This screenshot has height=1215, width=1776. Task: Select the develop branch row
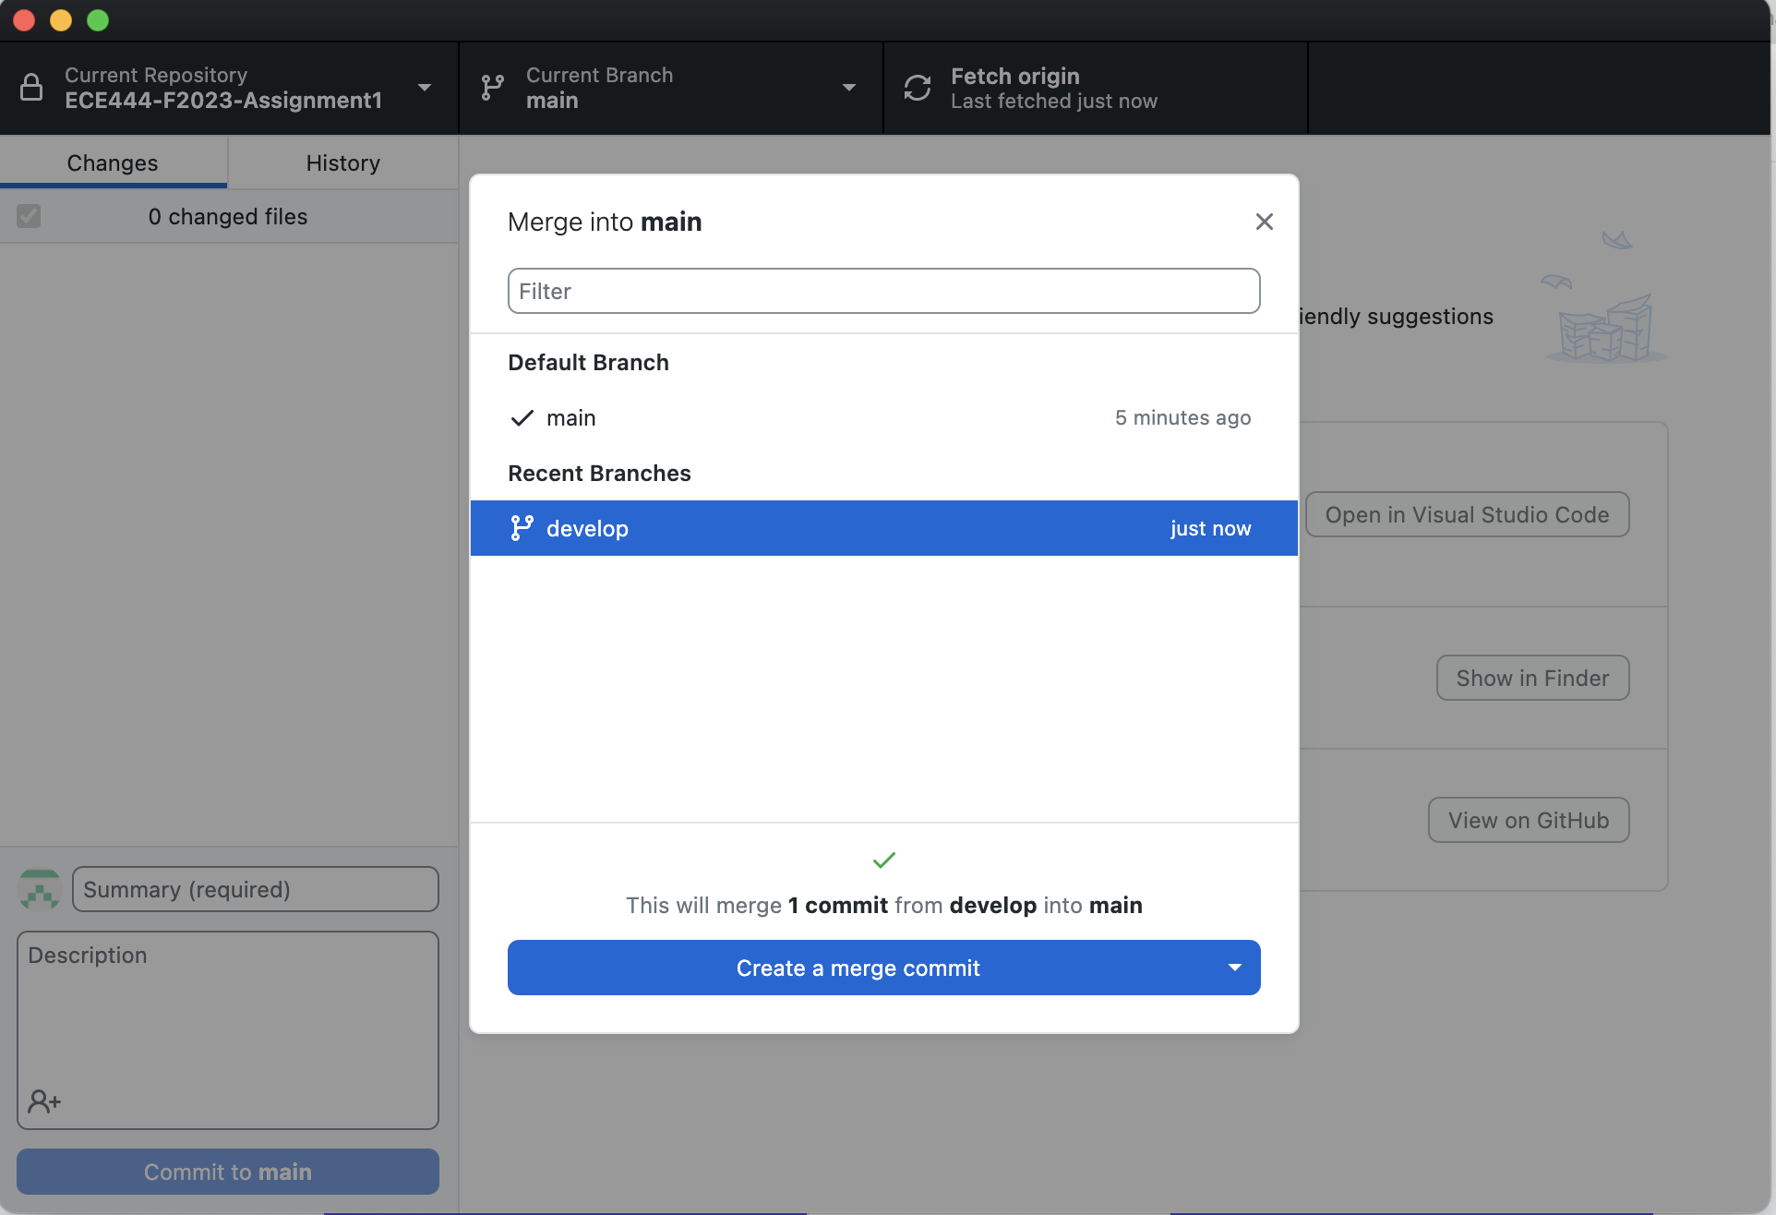pos(883,528)
